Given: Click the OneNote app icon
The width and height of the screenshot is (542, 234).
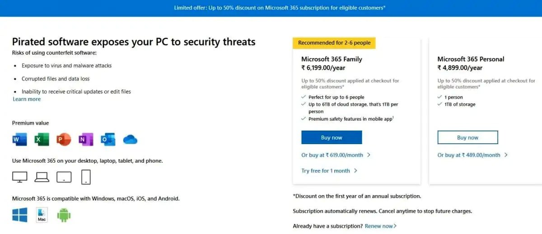Looking at the screenshot, I should point(86,140).
